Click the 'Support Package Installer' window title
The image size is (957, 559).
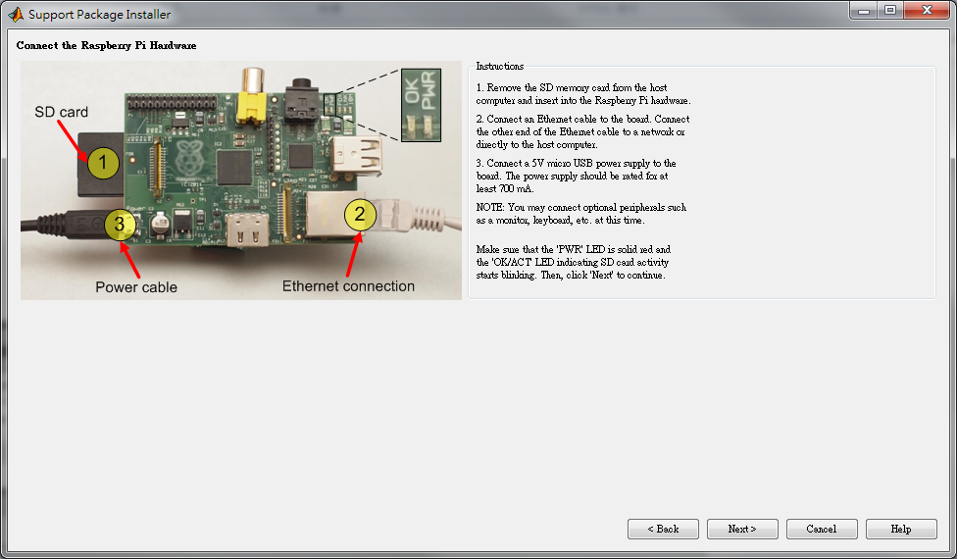pyautogui.click(x=99, y=14)
